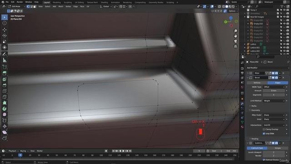Select the Measure tool in the toolbar

[5, 60]
